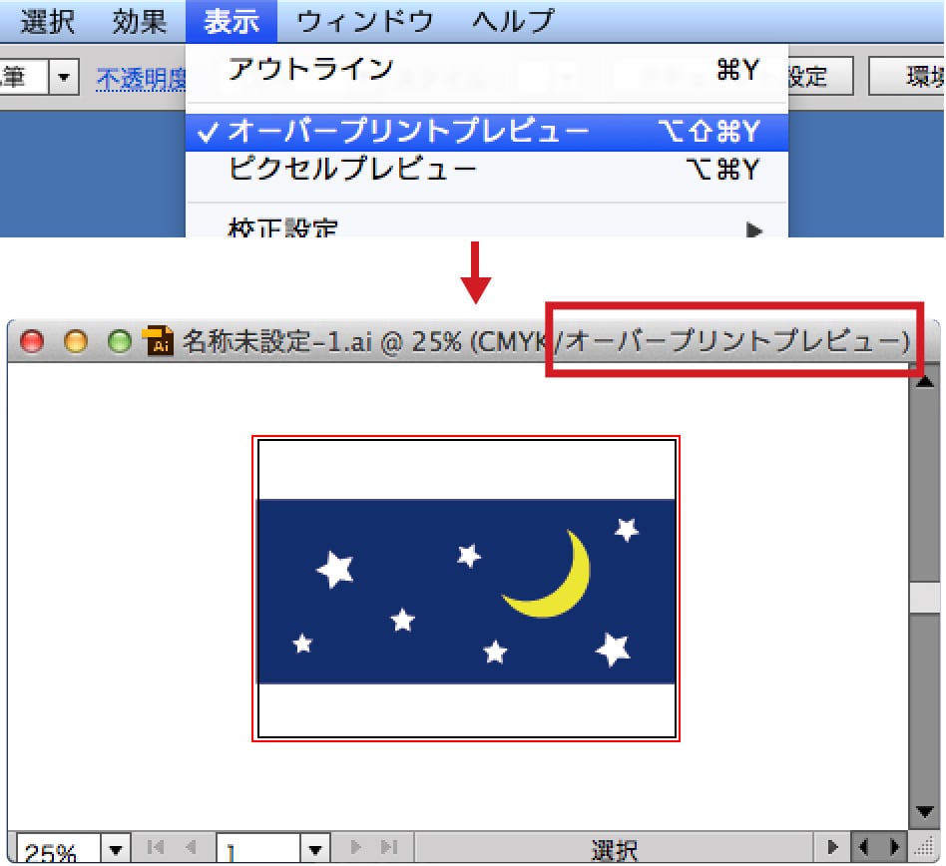Open the status bar 選択 popup arrow
Screen dimensions: 946x866
click(831, 848)
